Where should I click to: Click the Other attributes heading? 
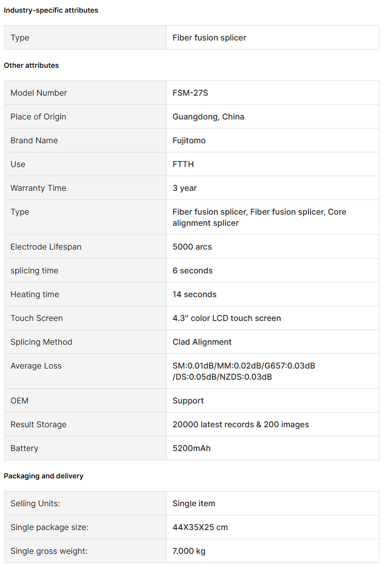click(x=31, y=65)
